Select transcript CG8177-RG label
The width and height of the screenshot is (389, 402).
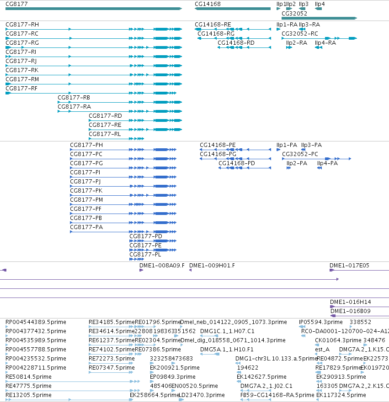tap(22, 43)
